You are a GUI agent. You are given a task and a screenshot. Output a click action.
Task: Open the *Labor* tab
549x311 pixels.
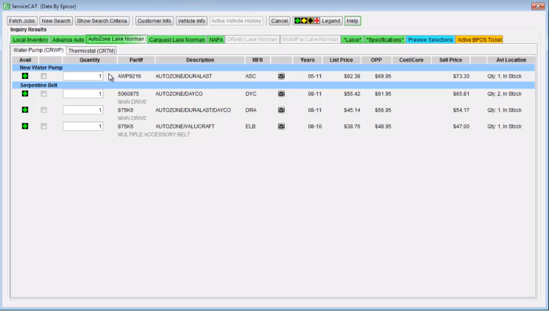352,40
